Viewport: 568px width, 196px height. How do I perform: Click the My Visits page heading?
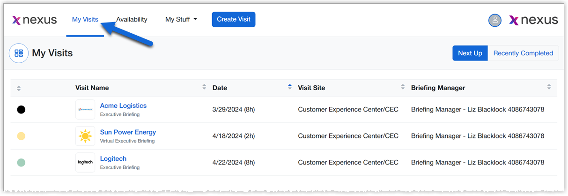click(x=52, y=53)
